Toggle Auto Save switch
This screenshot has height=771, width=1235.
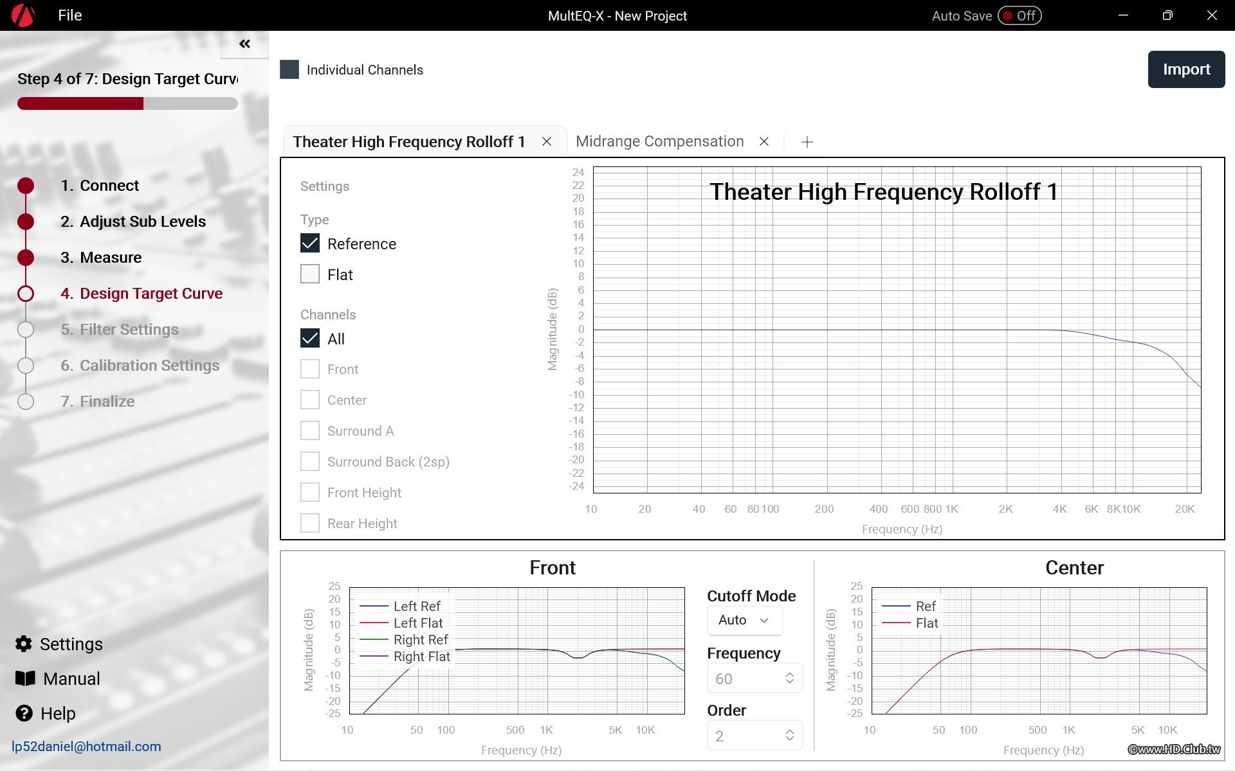click(x=1020, y=15)
